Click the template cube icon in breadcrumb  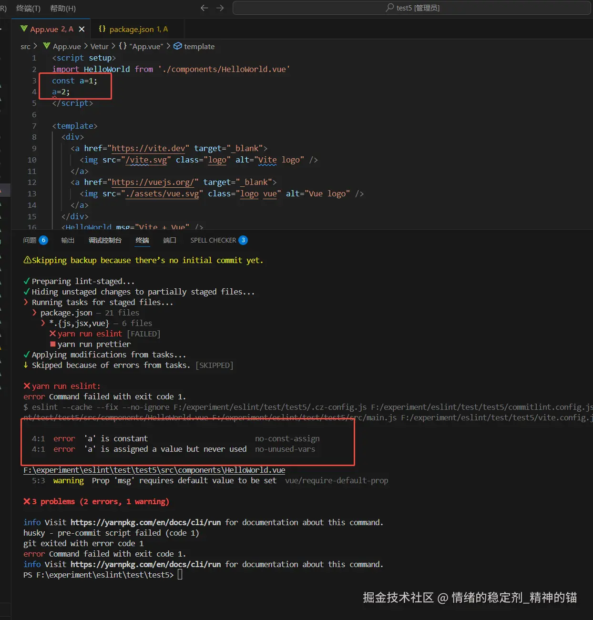click(x=177, y=46)
